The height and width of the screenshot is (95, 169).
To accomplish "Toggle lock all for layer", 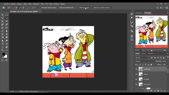I will [x=151, y=65].
